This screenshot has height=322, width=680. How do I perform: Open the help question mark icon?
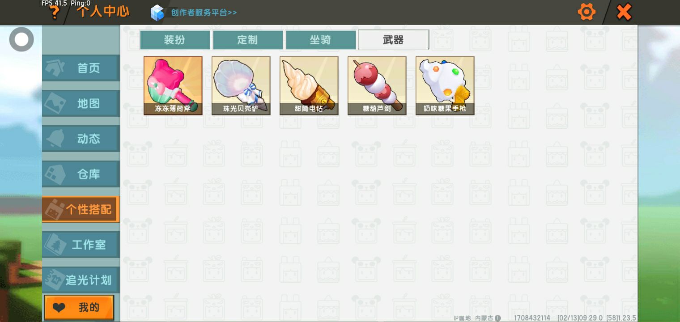(54, 13)
